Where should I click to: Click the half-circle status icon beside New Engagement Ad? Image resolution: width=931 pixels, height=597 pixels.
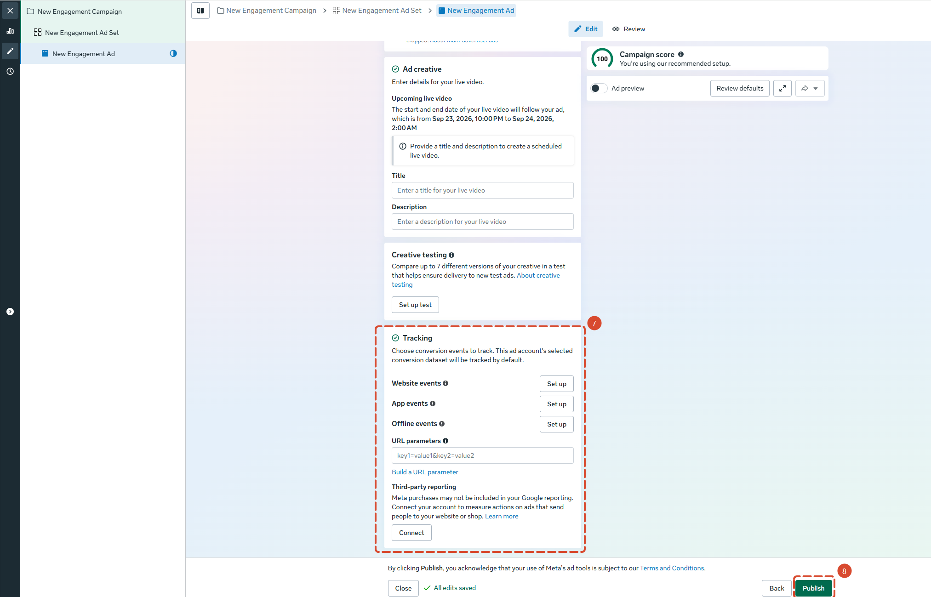(173, 53)
